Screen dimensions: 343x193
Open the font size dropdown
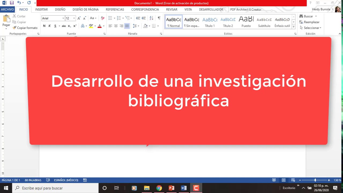coord(73,18)
